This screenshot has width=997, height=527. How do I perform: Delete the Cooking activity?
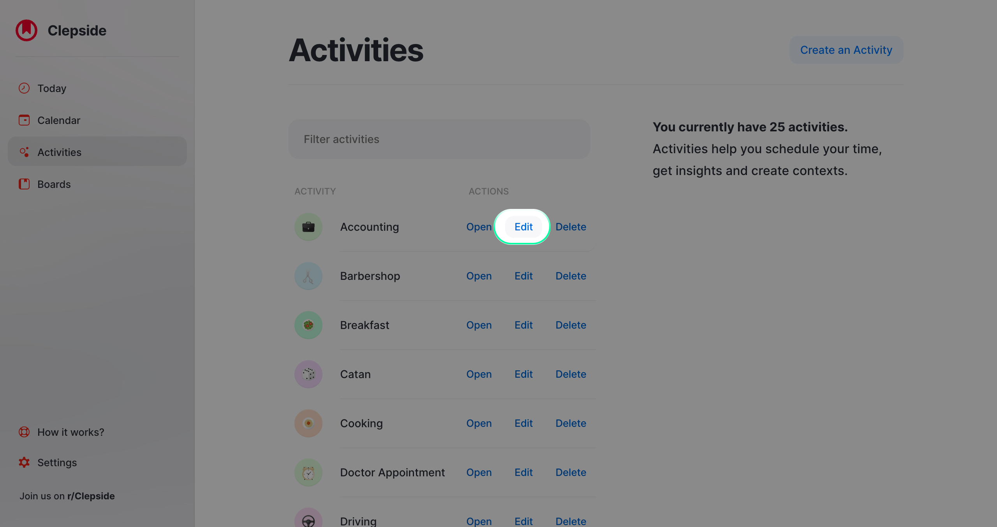click(571, 423)
